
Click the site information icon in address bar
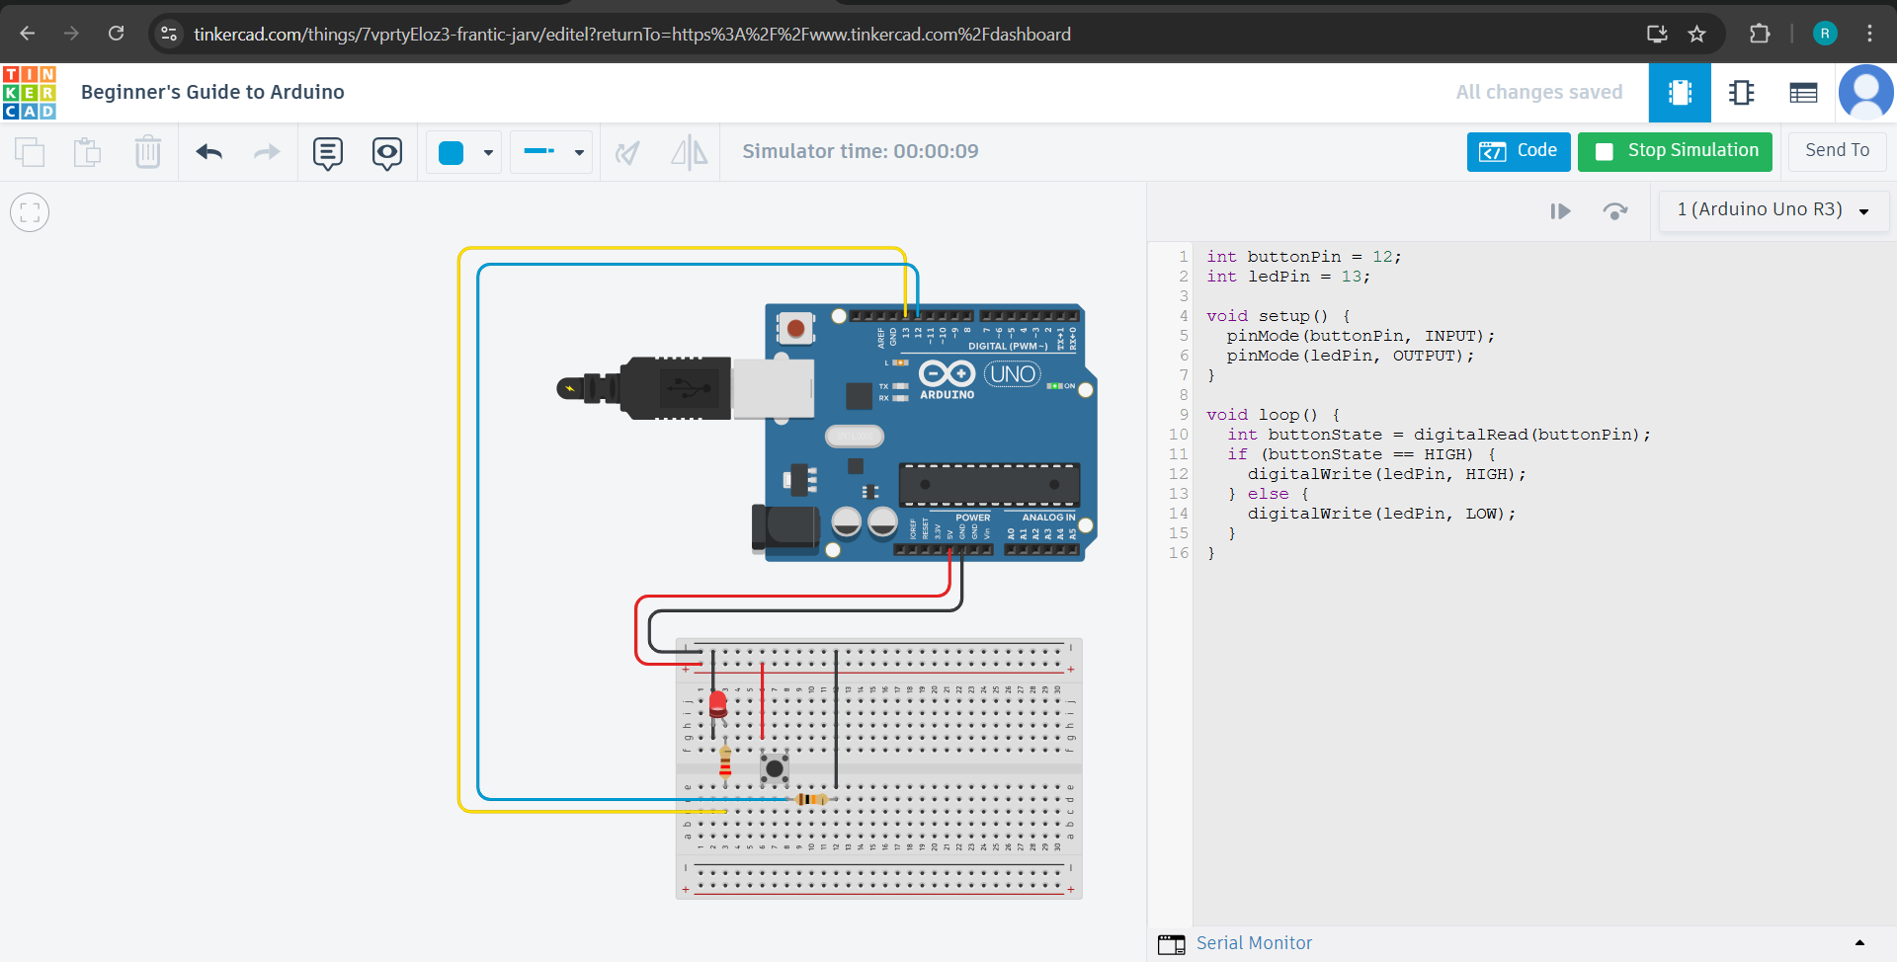[x=169, y=34]
